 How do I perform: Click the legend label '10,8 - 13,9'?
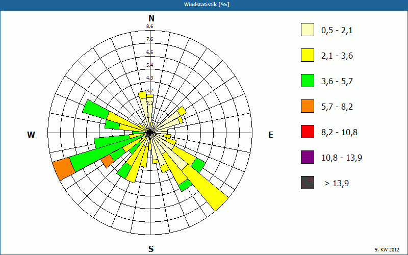pos(342,158)
